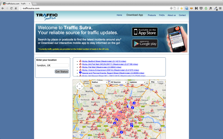Click the roadworks marker near Harrow
The width and height of the screenshot is (223, 139).
(x=95, y=104)
